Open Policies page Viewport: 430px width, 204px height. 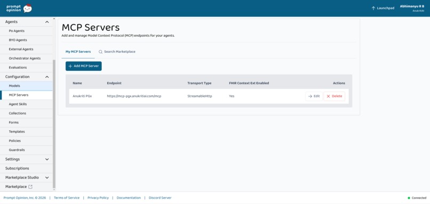point(26,141)
